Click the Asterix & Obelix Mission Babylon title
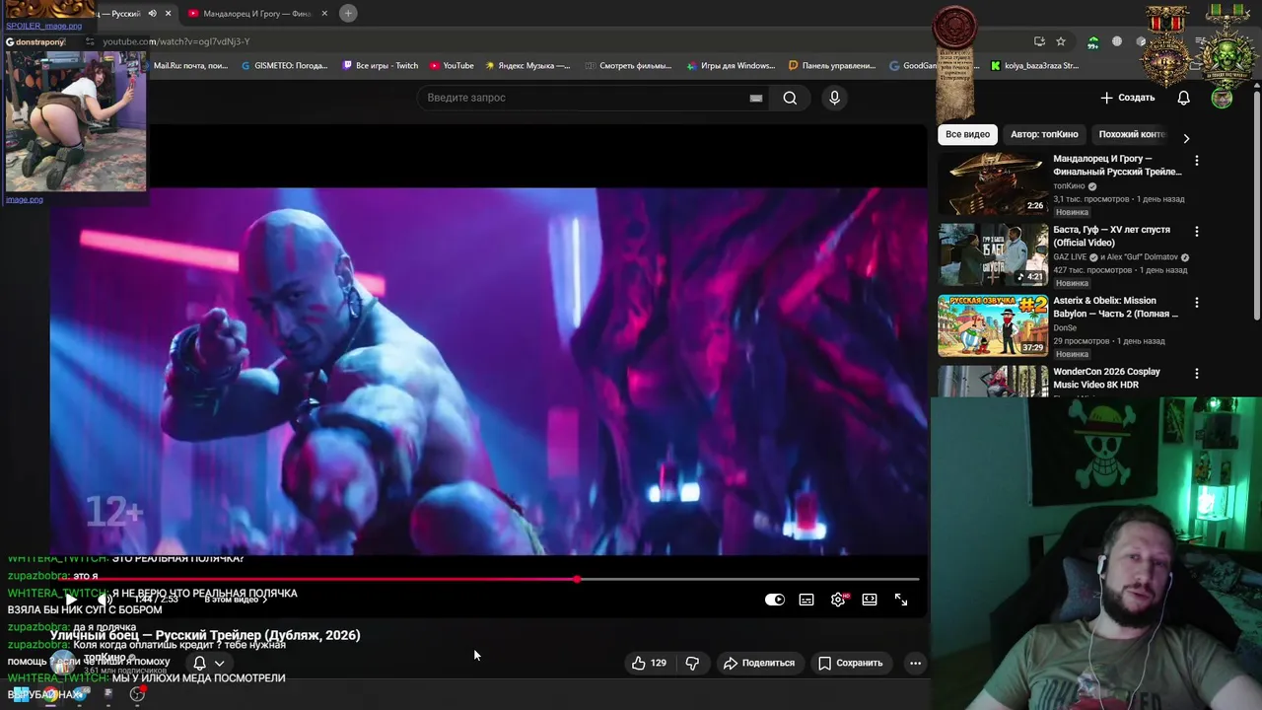This screenshot has width=1262, height=710. pos(1115,307)
